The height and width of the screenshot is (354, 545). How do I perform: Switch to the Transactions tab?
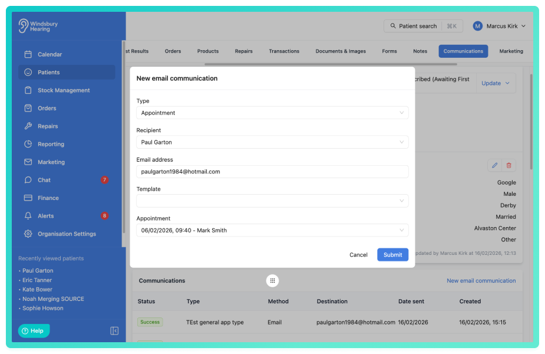[x=284, y=51]
